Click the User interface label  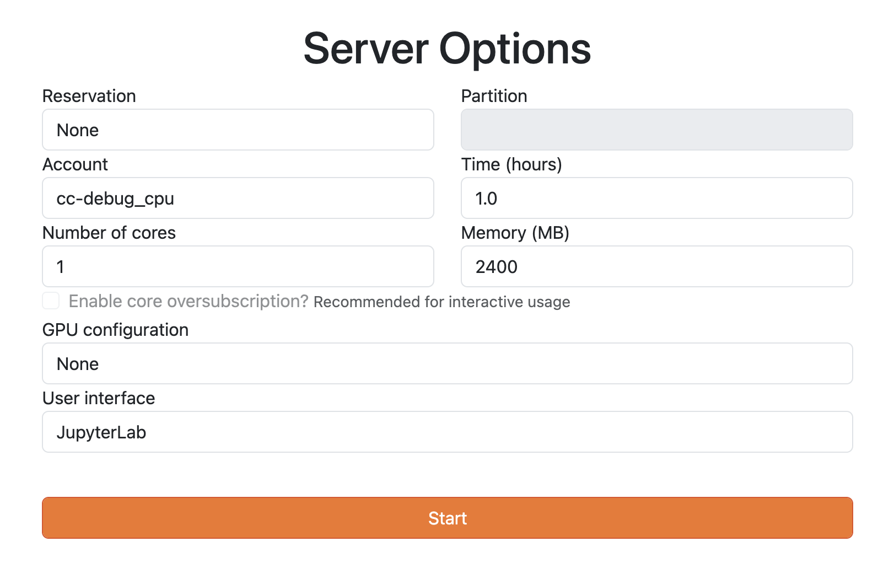tap(99, 398)
